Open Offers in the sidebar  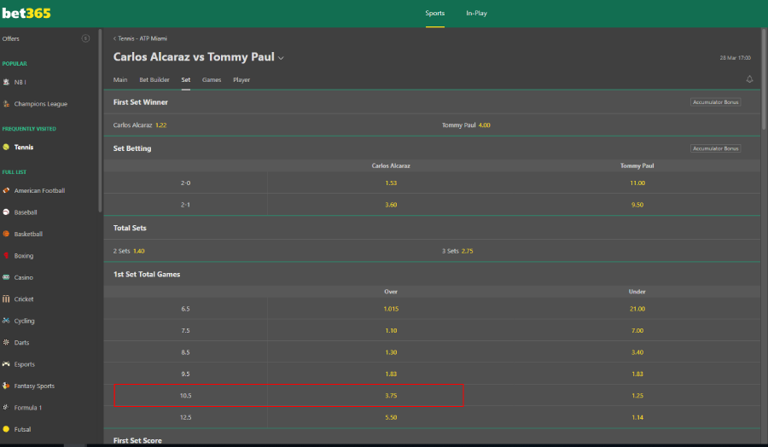tap(11, 38)
